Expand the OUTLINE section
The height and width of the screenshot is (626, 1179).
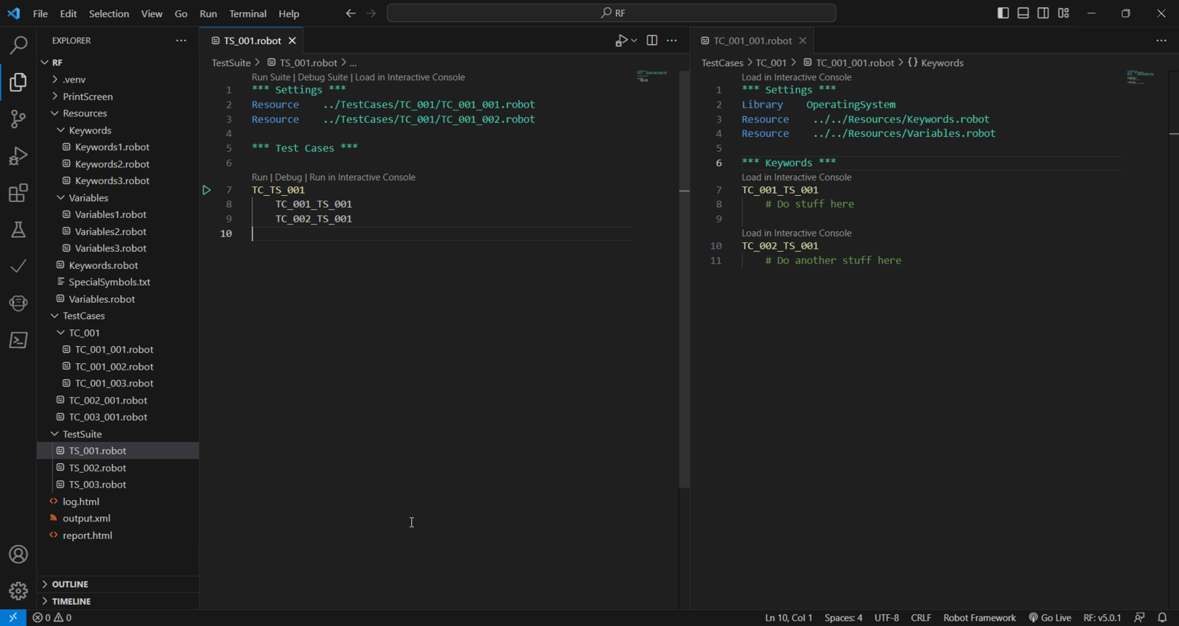pos(70,584)
